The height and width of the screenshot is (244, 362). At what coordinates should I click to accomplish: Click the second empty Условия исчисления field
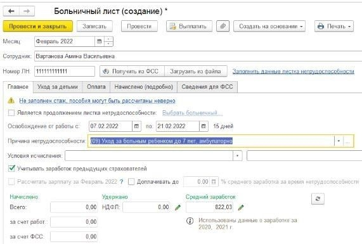(304, 156)
